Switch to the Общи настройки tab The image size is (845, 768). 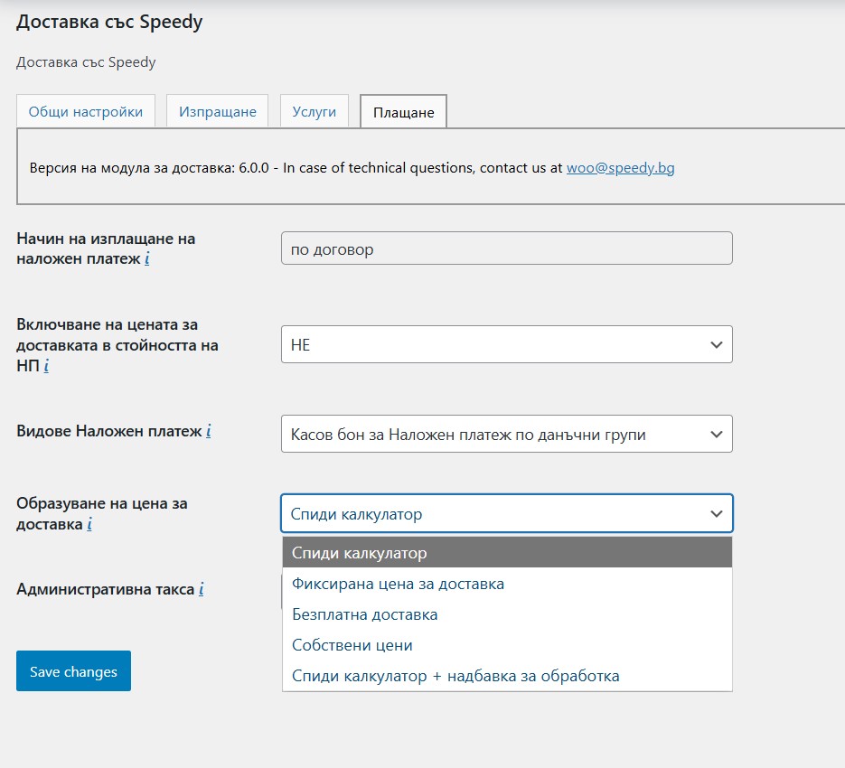point(86,110)
